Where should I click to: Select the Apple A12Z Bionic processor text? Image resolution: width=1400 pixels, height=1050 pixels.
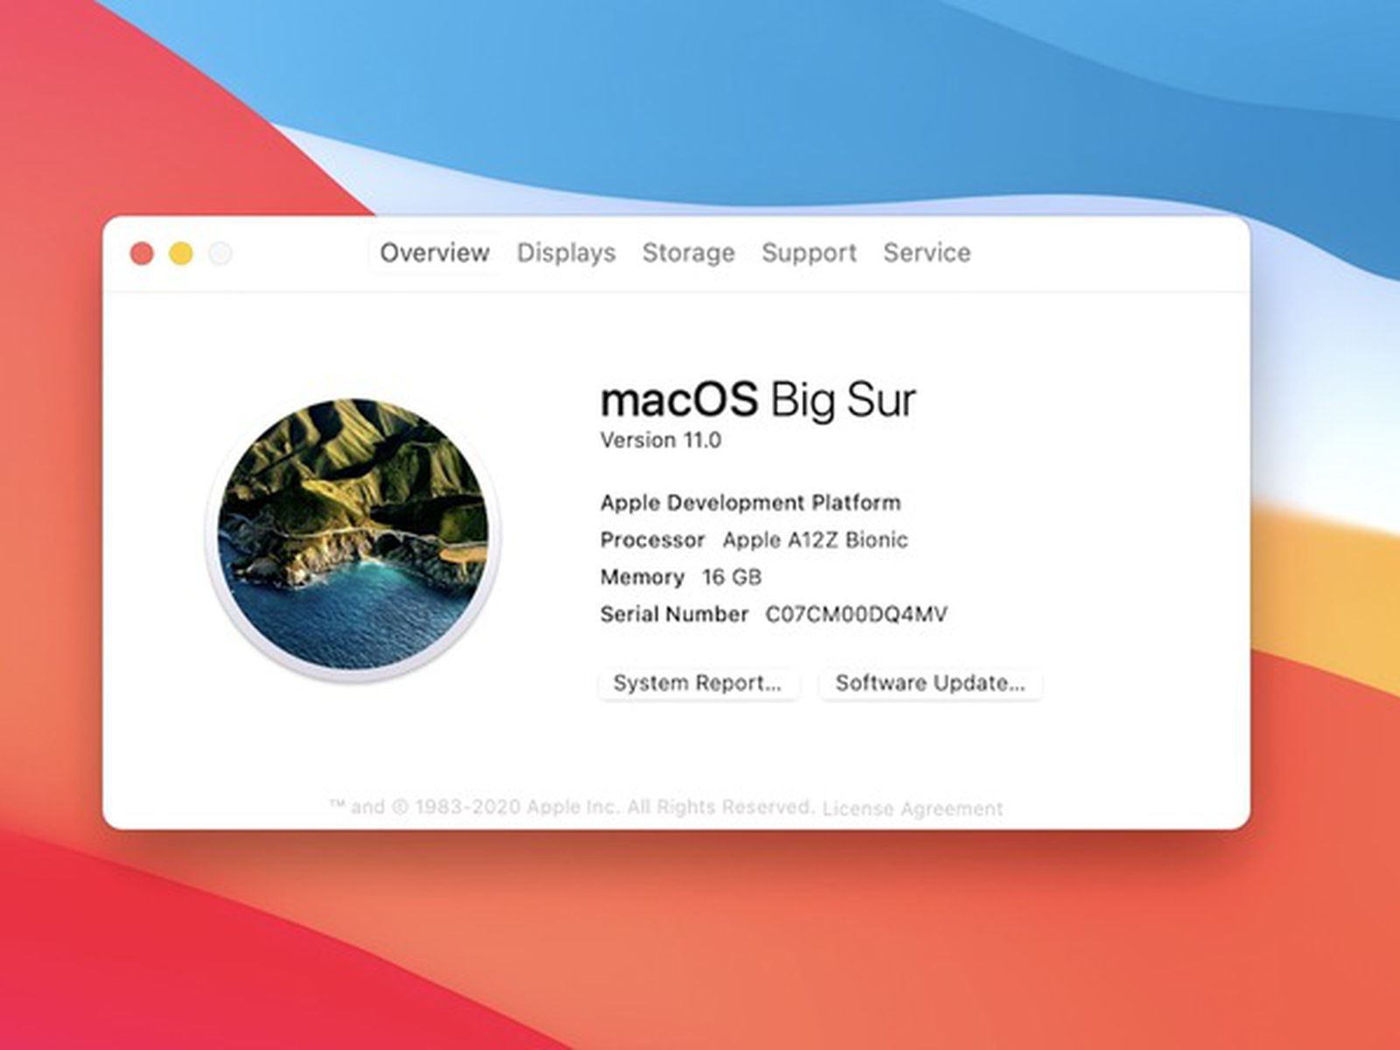(815, 540)
